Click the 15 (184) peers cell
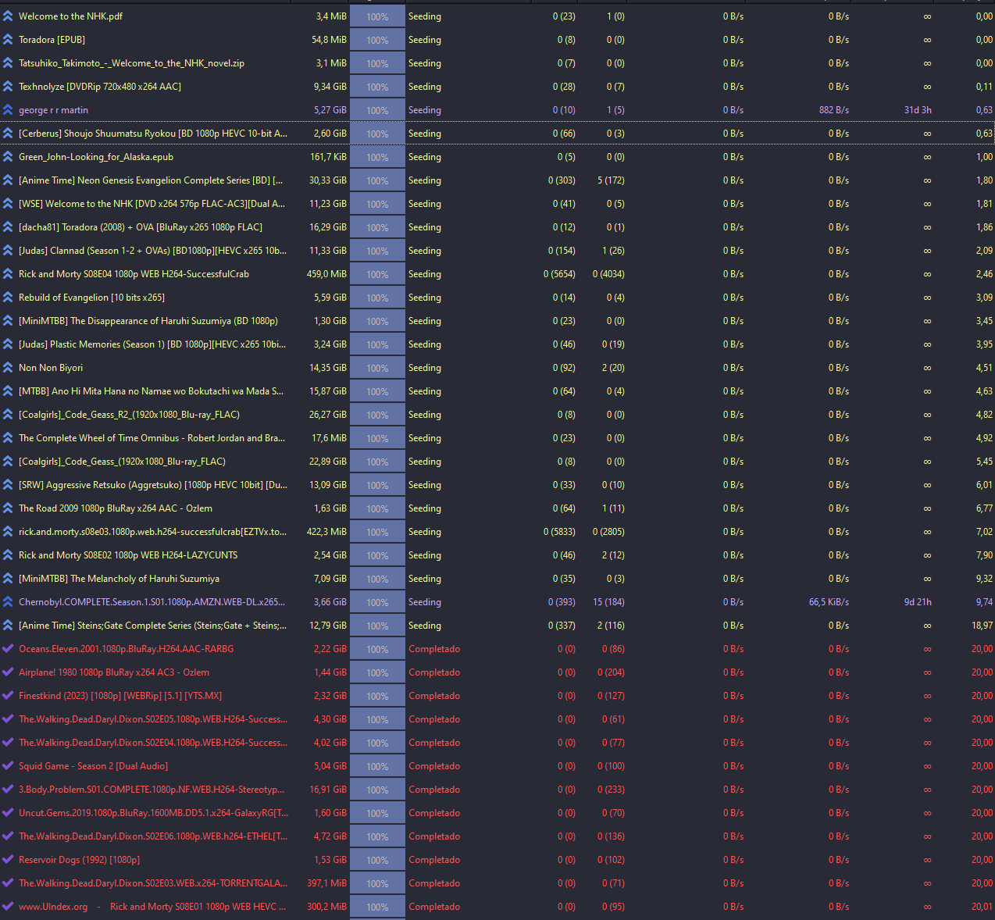 point(608,602)
